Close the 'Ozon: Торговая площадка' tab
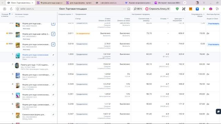This screenshot has width=221, height=124. click(x=32, y=3)
